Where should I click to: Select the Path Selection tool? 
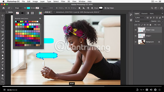click(x=3, y=69)
